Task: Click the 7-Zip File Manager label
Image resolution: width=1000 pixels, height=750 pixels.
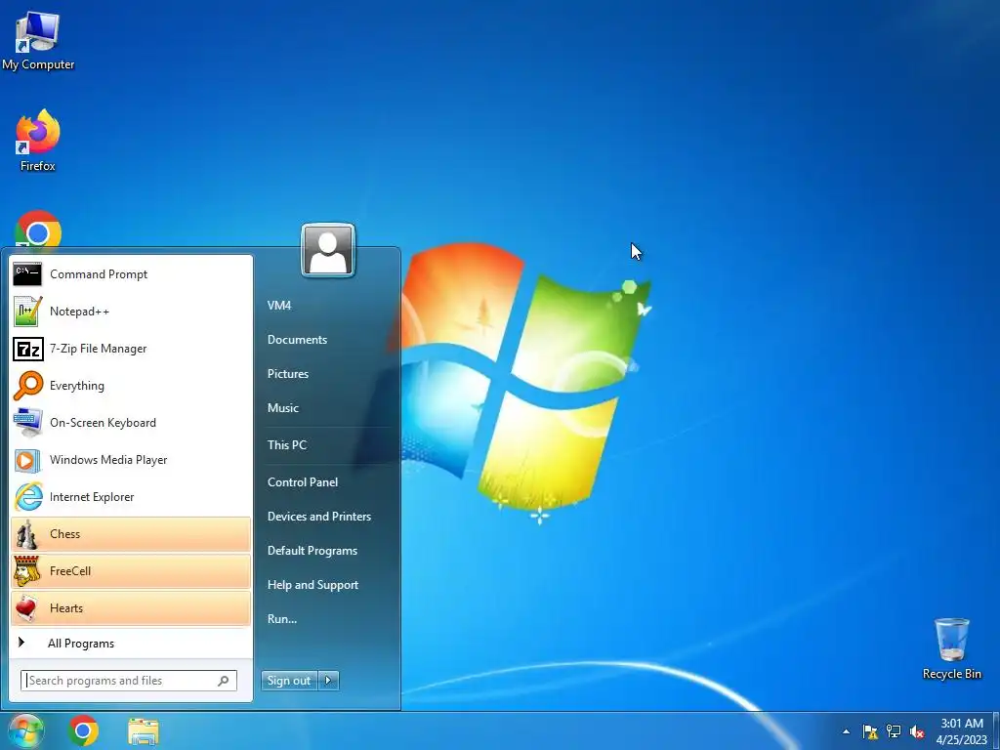Action: [x=99, y=349]
